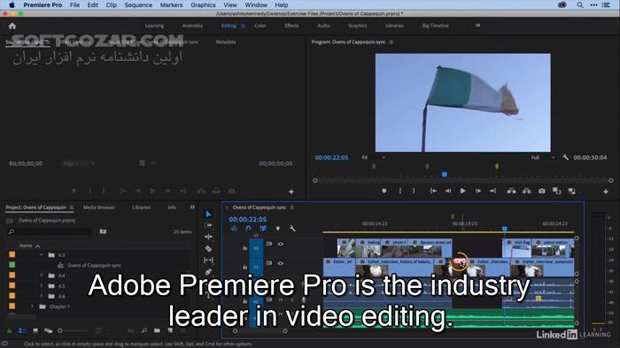
Task: Select the Pen tool
Action: coord(208,271)
